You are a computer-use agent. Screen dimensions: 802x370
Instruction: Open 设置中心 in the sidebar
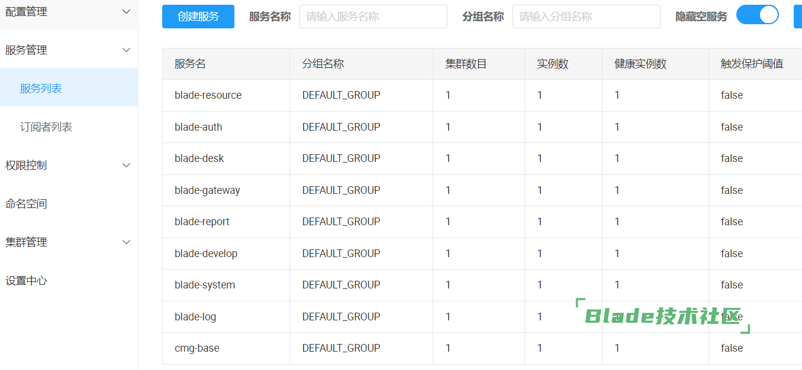69,281
